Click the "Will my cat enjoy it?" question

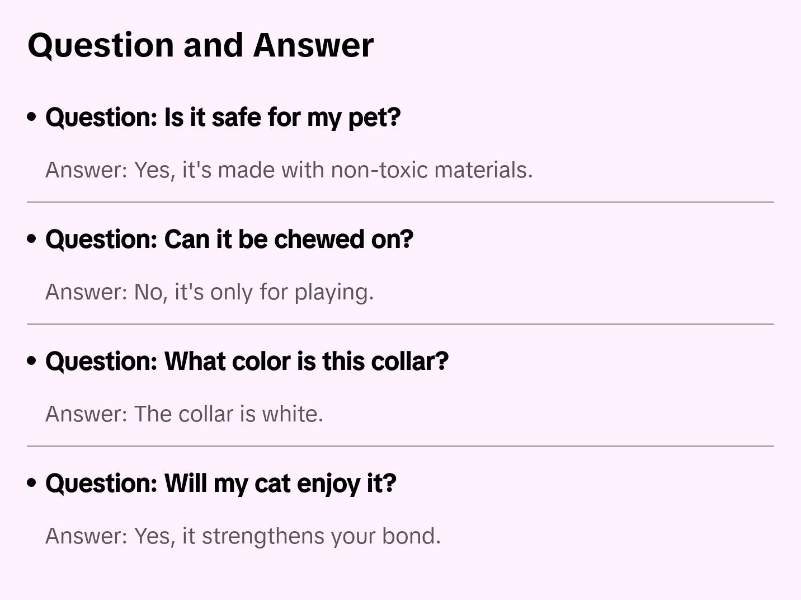220,483
